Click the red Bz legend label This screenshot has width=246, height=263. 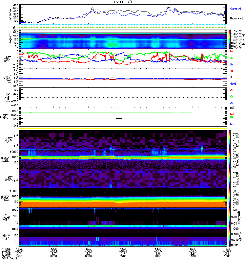[231, 52]
